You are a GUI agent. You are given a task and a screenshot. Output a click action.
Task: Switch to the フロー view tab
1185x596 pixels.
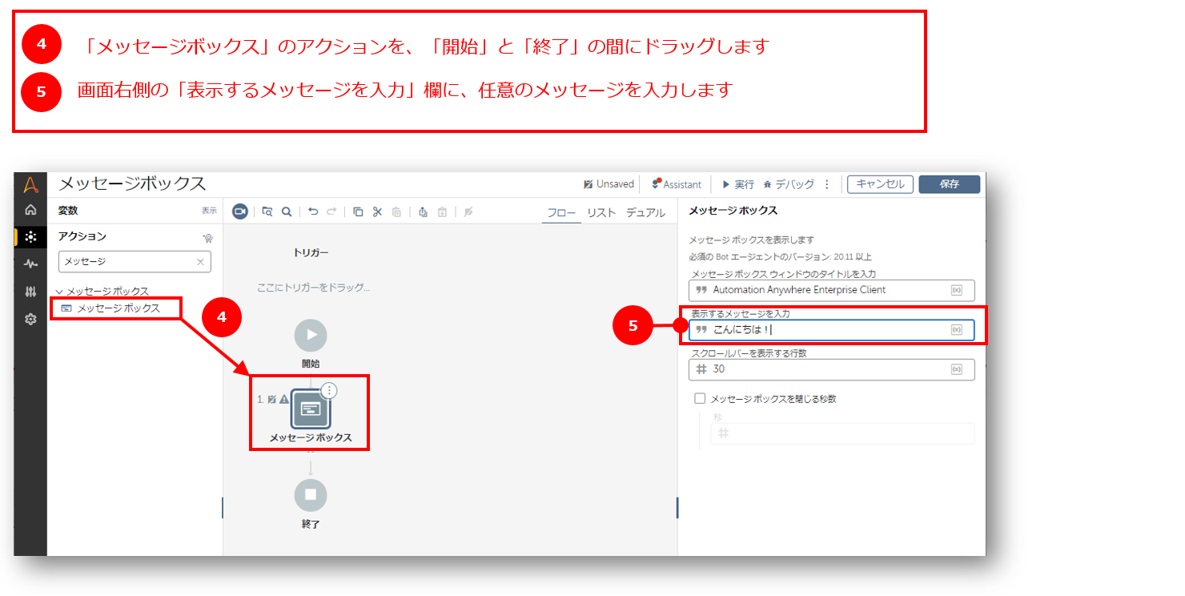[561, 212]
